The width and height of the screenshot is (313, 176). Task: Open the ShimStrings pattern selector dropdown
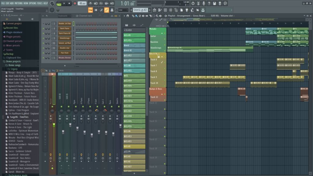(140, 10)
